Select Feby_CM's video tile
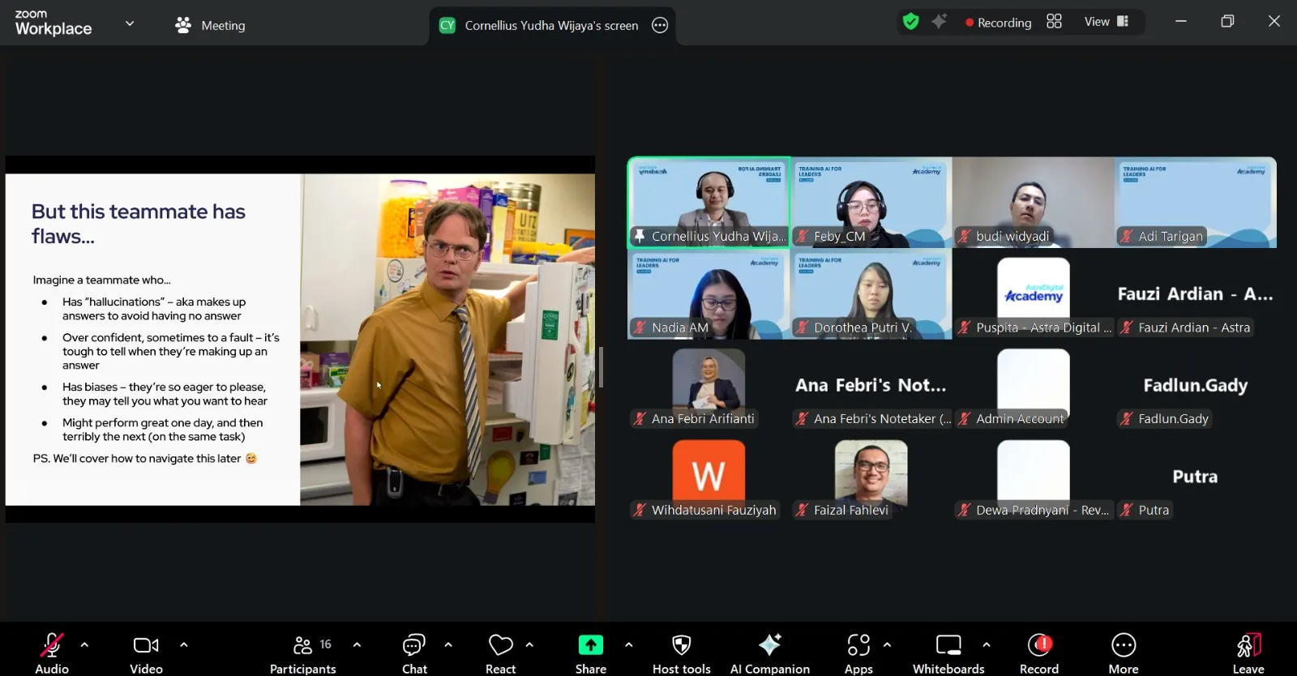 pos(871,203)
